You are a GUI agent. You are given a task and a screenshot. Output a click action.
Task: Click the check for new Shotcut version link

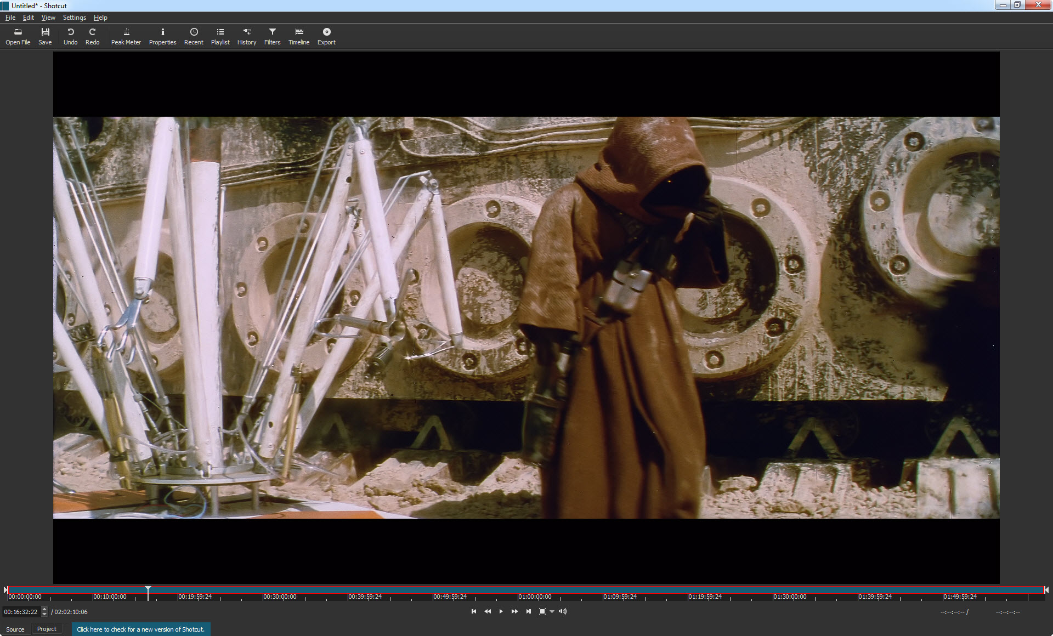pyautogui.click(x=140, y=629)
